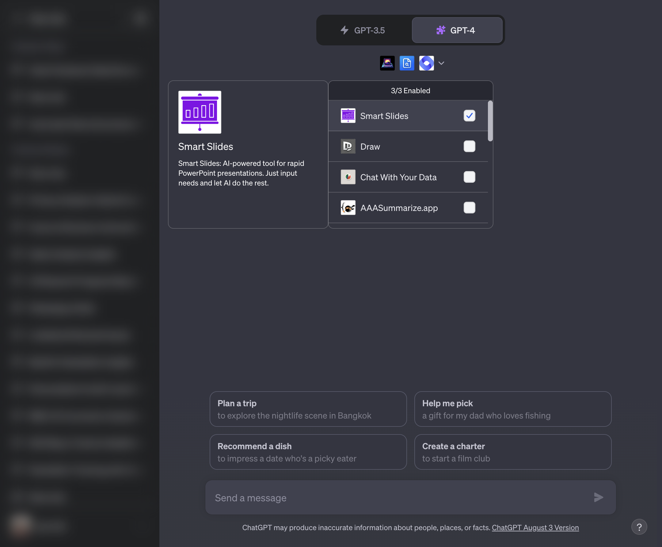
Task: Choose the Create a charter suggestion card
Action: tap(513, 452)
